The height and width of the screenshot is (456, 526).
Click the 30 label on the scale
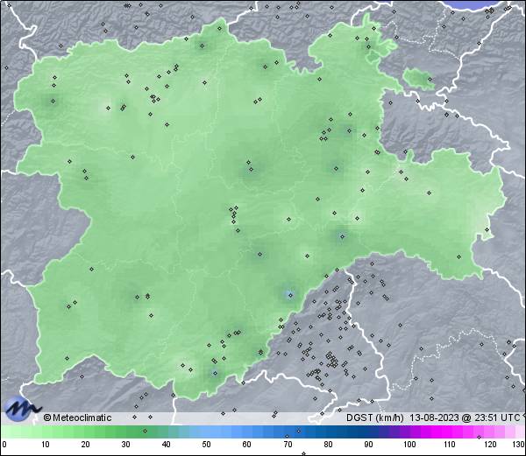125,445
